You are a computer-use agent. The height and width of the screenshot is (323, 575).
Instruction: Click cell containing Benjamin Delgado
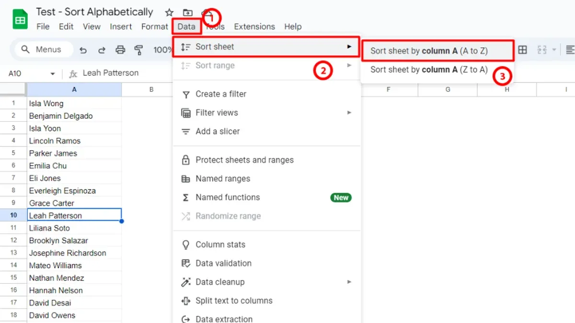coord(74,116)
